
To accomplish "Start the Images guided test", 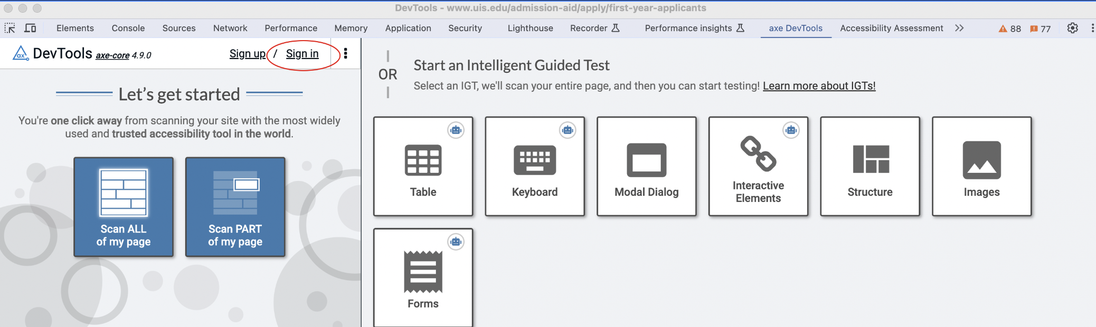I will [x=982, y=166].
